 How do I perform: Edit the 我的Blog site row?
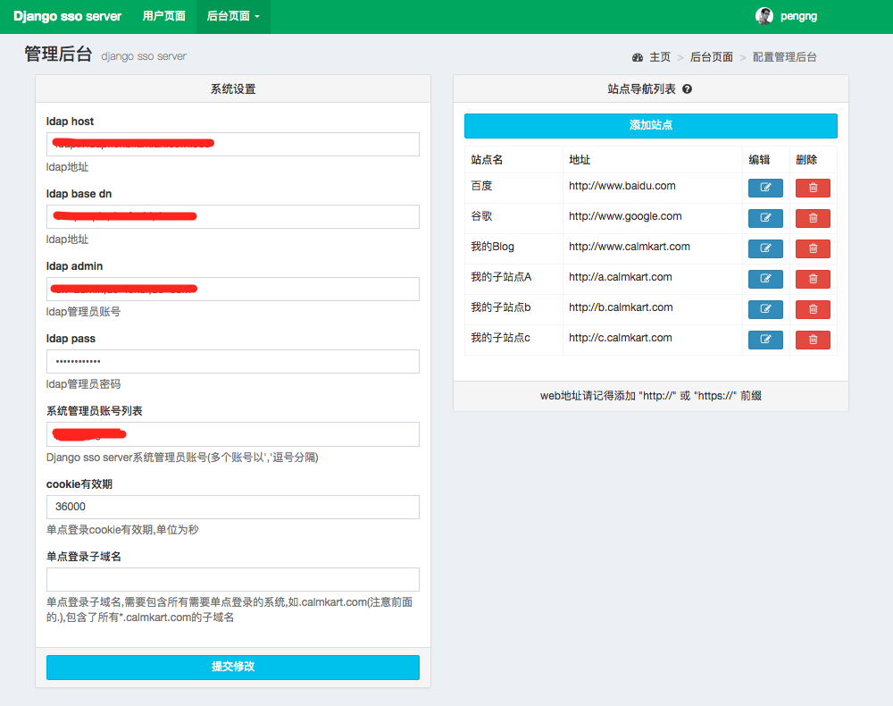(765, 248)
